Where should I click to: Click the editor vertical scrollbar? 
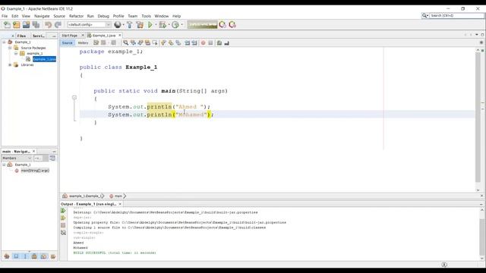pos(478,118)
